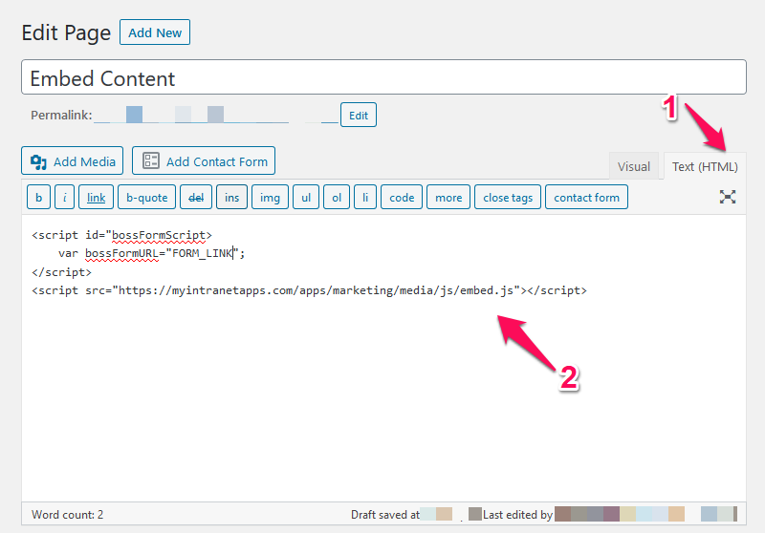Place cursor in the embed.js script line
The height and width of the screenshot is (533, 765).
[x=309, y=290]
